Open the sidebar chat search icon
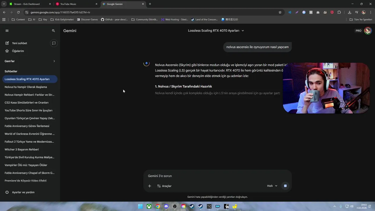Screen dimensions: 375x211 click(x=53, y=30)
